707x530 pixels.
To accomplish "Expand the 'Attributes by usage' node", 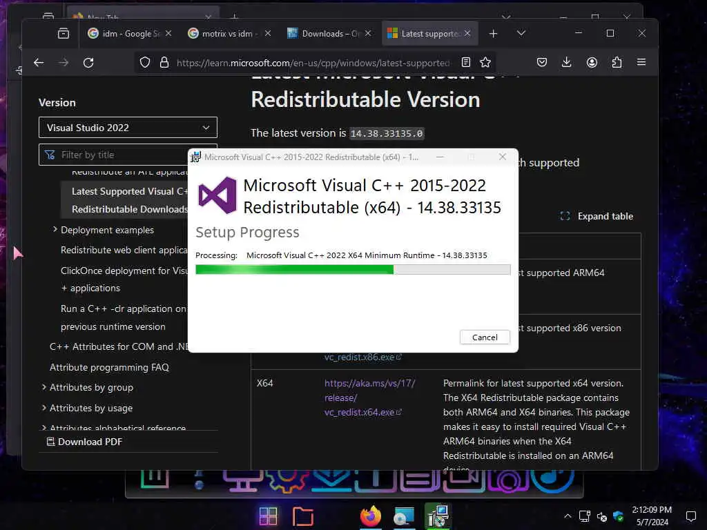I will coord(43,408).
